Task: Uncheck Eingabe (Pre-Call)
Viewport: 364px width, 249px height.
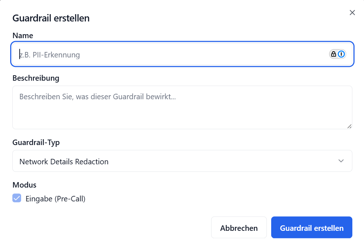Action: tap(17, 198)
